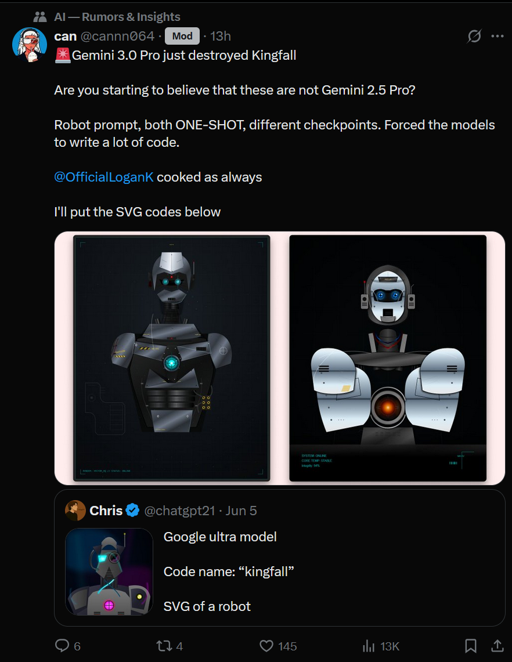Open the community people icon

pyautogui.click(x=39, y=17)
